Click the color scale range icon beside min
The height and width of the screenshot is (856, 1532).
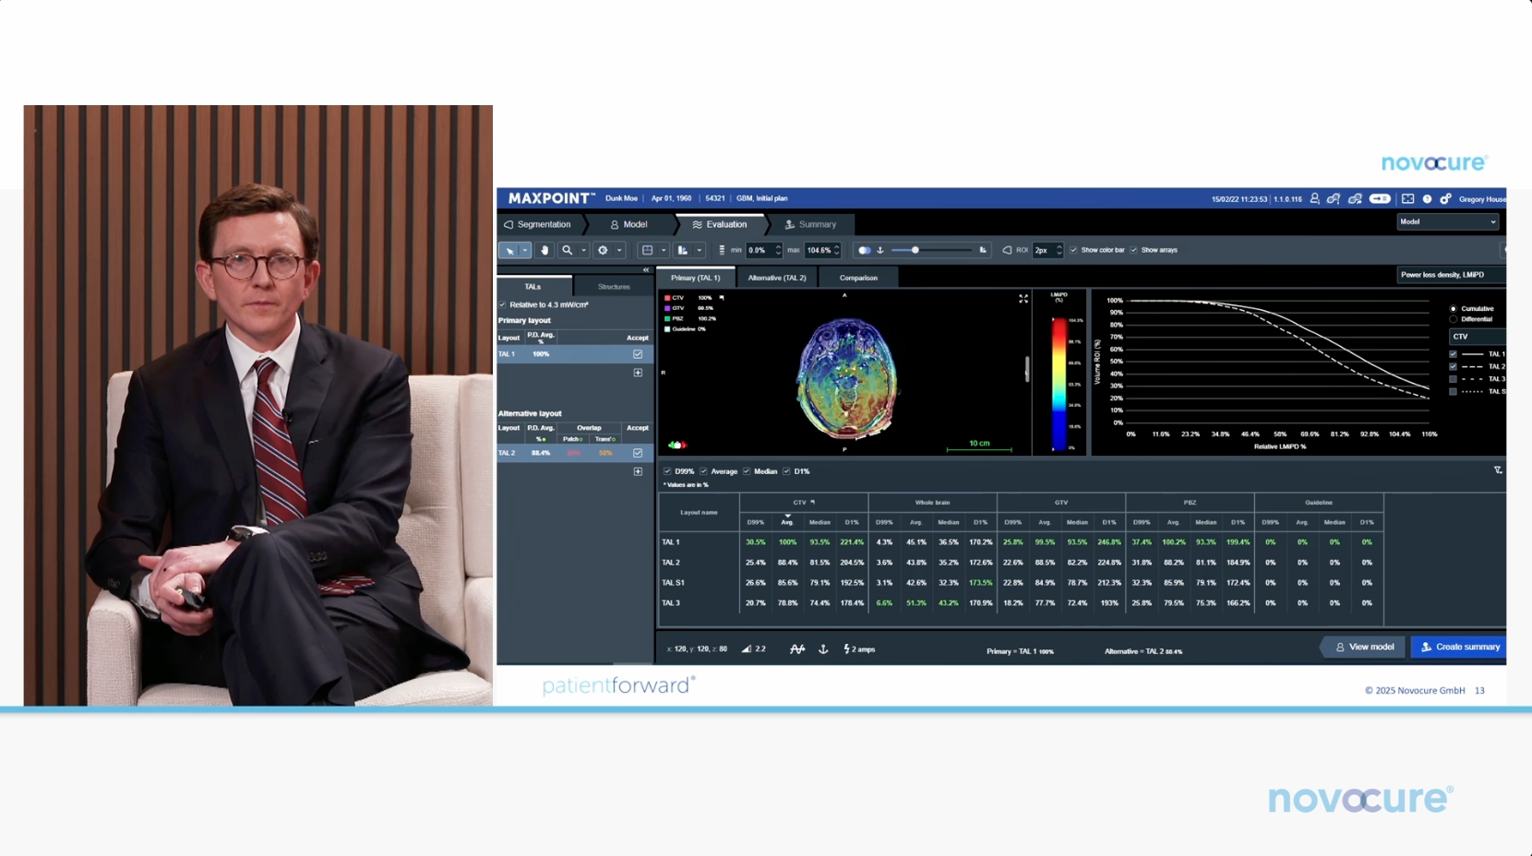[x=722, y=250]
